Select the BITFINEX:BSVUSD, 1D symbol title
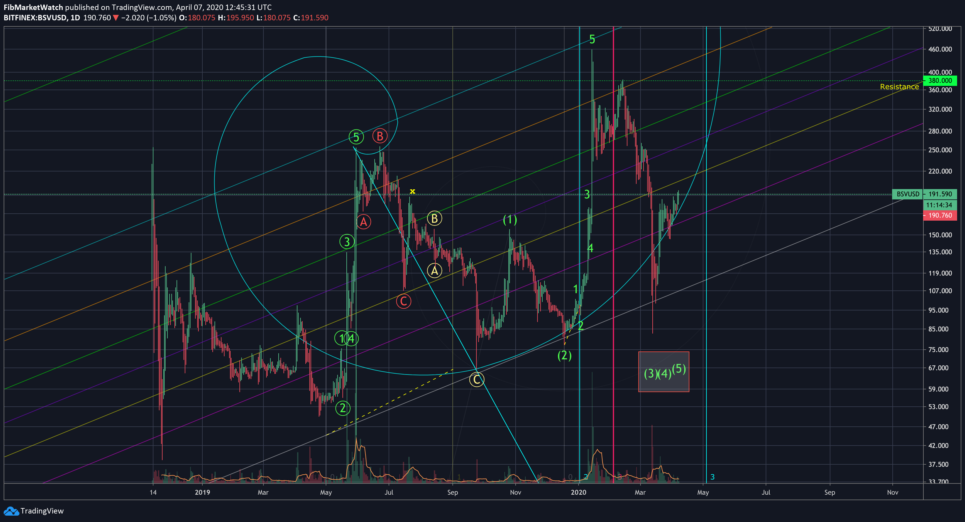 42,18
